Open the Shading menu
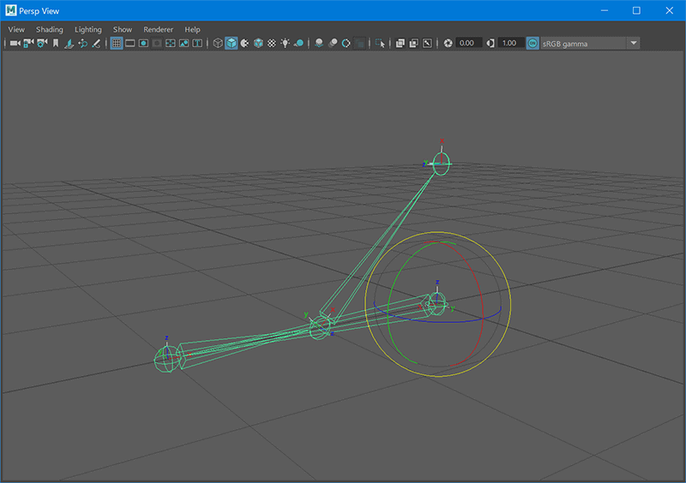 50,29
